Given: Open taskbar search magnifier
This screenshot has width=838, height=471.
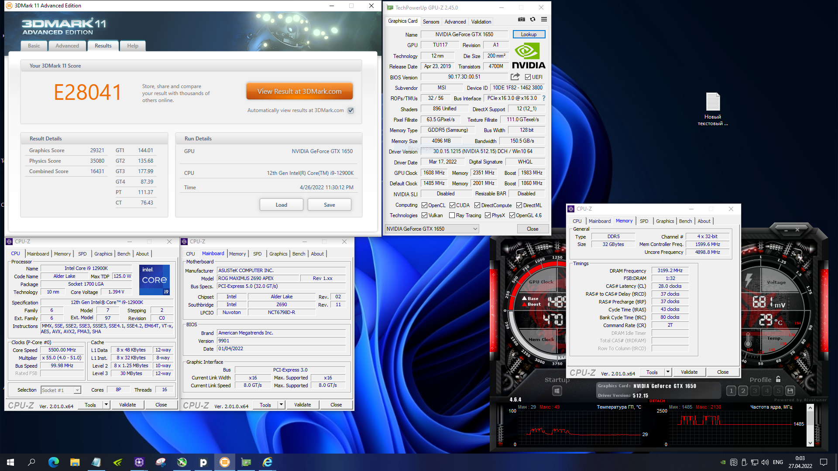Looking at the screenshot, I should [31, 462].
